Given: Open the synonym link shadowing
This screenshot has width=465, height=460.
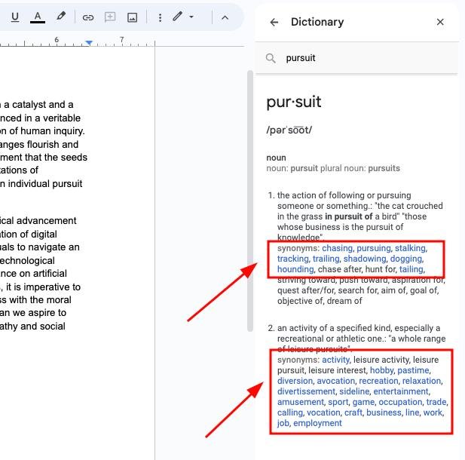Looking at the screenshot, I should pyautogui.click(x=365, y=259).
